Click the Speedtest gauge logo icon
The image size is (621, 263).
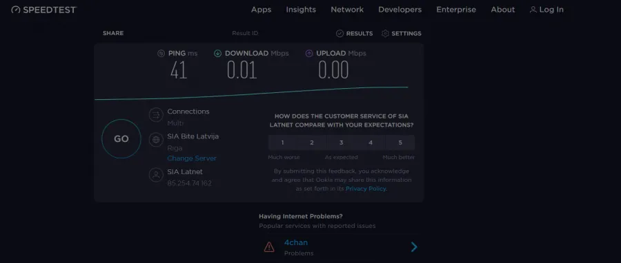click(x=16, y=10)
